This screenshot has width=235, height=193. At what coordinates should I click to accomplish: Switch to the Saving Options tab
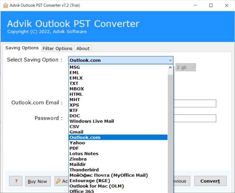tap(22, 48)
